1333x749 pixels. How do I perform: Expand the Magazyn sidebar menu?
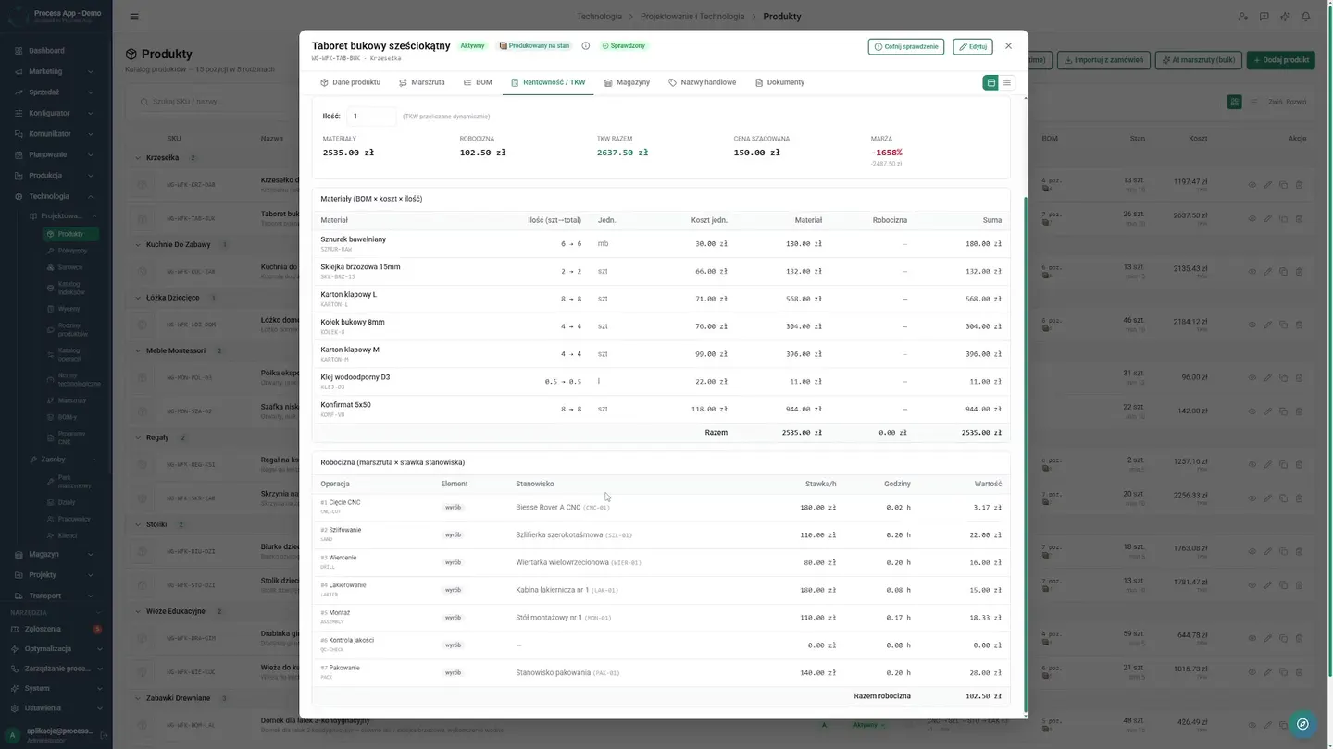tap(56, 554)
